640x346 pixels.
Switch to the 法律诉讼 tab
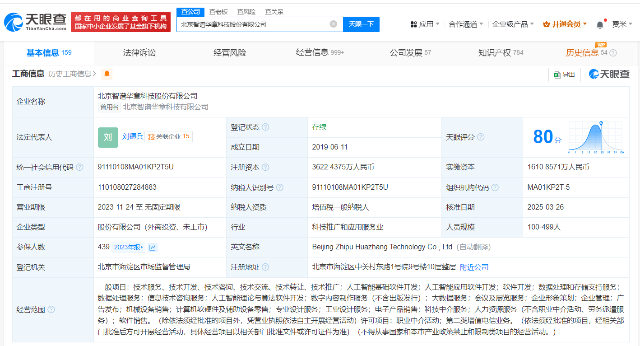coord(139,53)
